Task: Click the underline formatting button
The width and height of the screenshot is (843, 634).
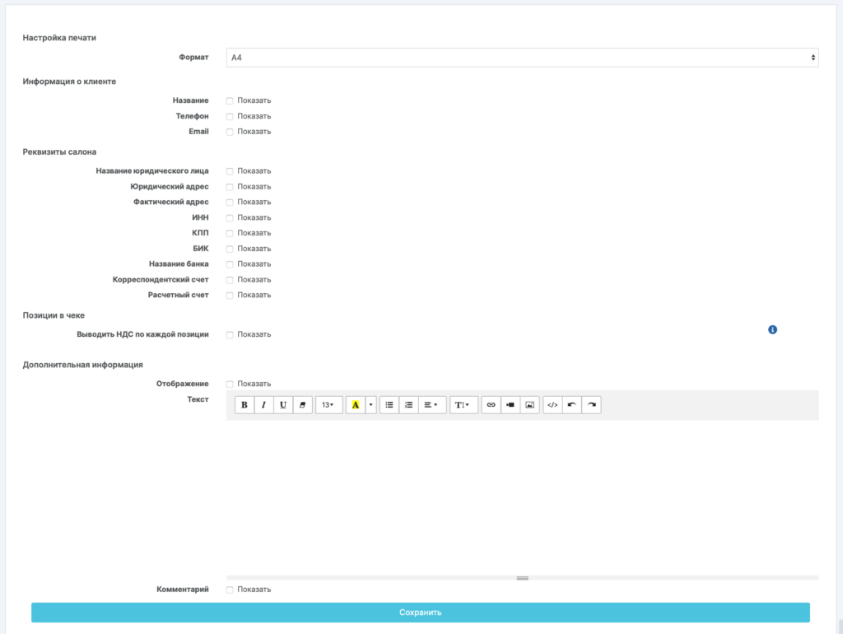Action: pos(283,405)
